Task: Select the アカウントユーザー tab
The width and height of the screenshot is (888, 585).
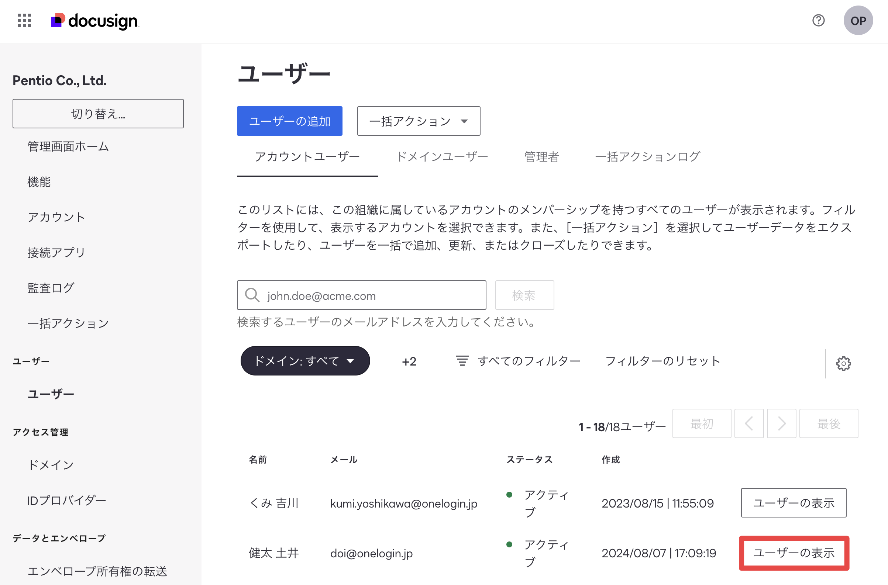Action: pos(307,157)
